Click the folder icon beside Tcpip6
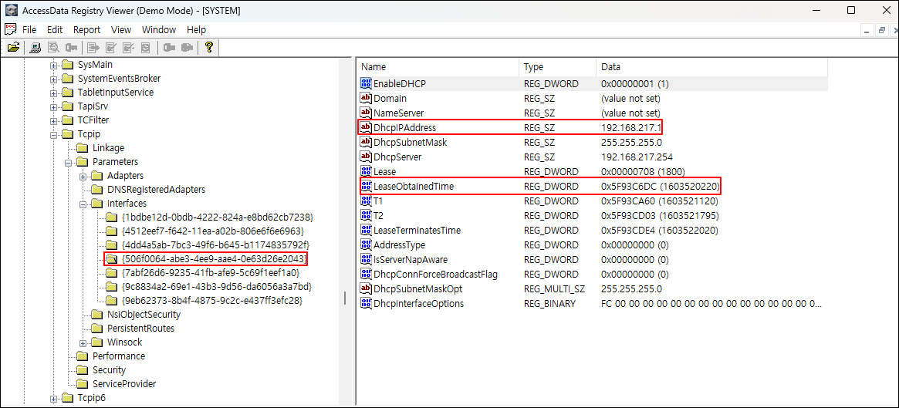This screenshot has width=899, height=408. 68,398
